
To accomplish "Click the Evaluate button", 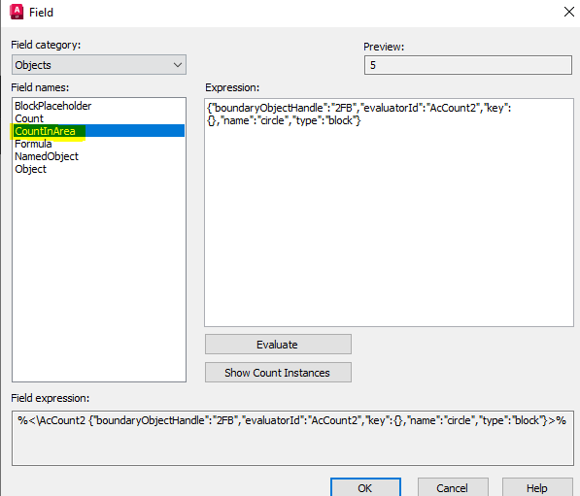I will pyautogui.click(x=278, y=345).
